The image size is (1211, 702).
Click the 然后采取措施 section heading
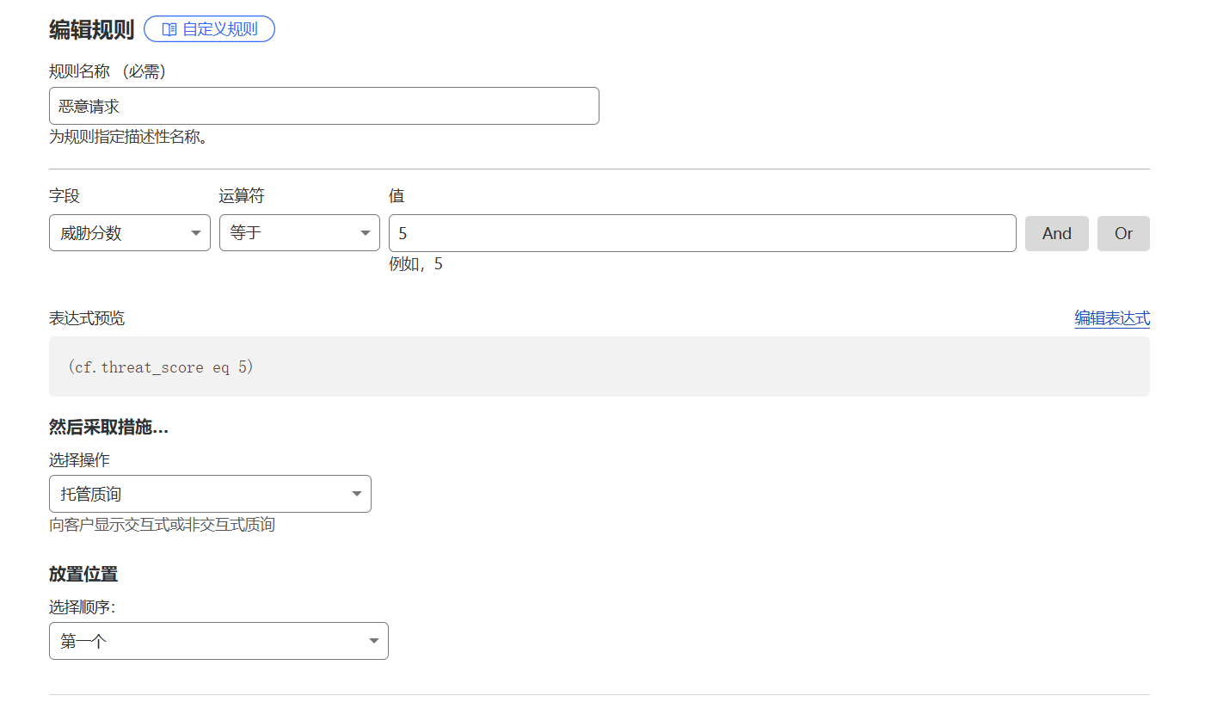coord(108,428)
